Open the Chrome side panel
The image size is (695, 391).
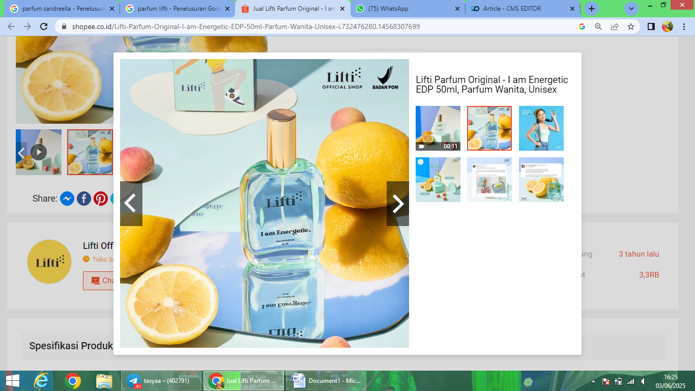click(x=651, y=26)
